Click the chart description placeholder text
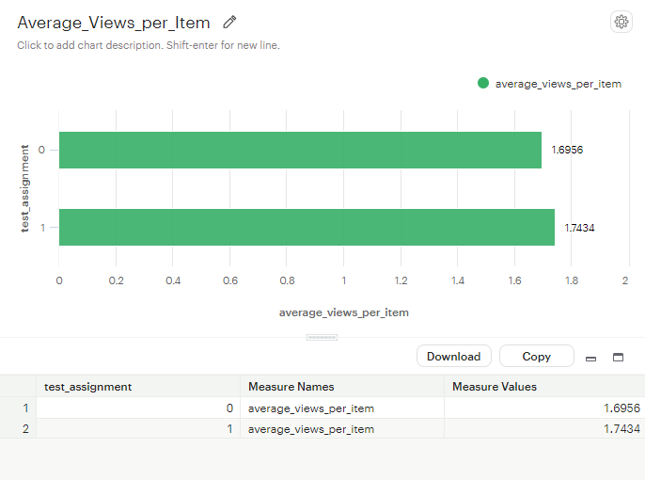This screenshot has width=645, height=480. (149, 45)
